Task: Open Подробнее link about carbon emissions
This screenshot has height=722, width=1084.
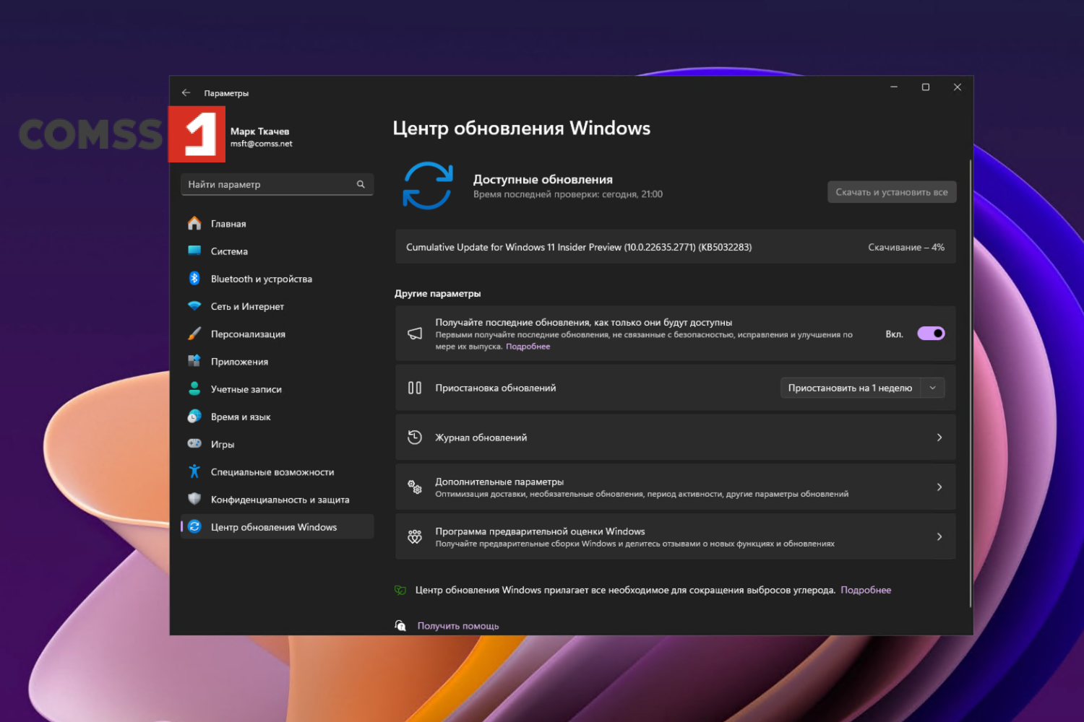Action: tap(866, 590)
